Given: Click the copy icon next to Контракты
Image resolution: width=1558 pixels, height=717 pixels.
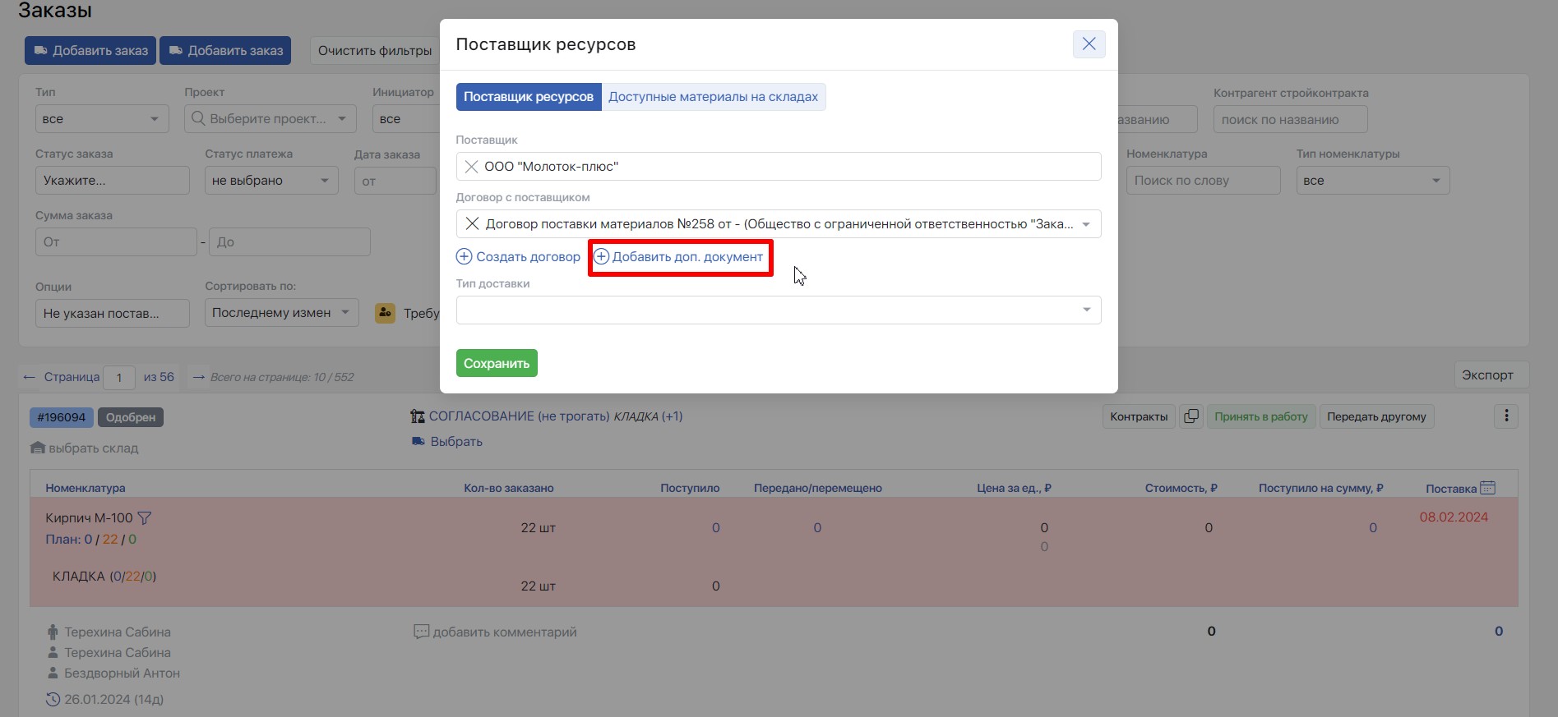Looking at the screenshot, I should tap(1190, 416).
